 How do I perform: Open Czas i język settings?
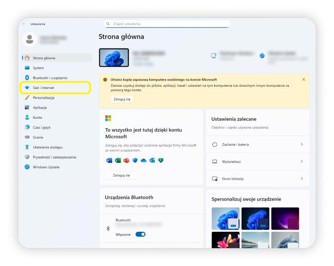[x=57, y=127]
